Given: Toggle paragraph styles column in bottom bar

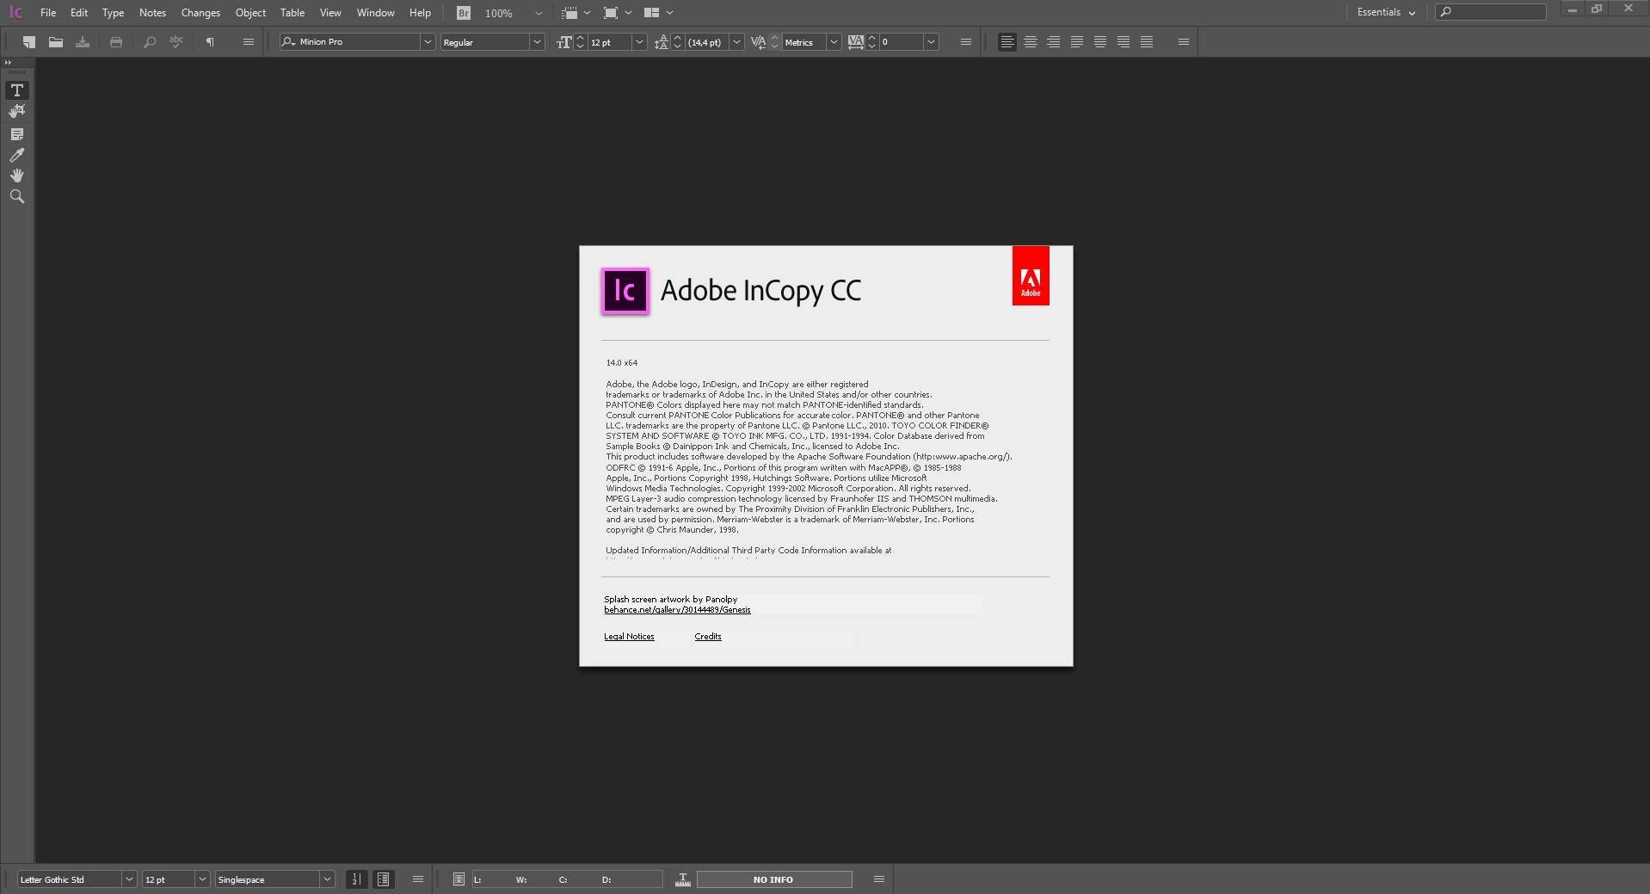Looking at the screenshot, I should (384, 879).
